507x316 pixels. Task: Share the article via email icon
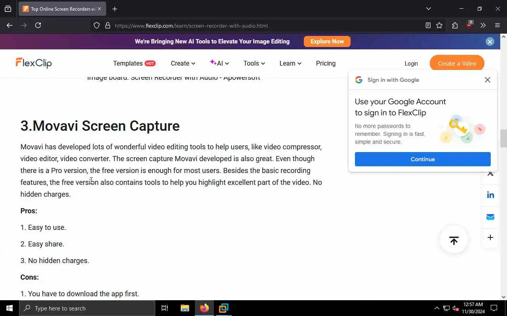[490, 217]
